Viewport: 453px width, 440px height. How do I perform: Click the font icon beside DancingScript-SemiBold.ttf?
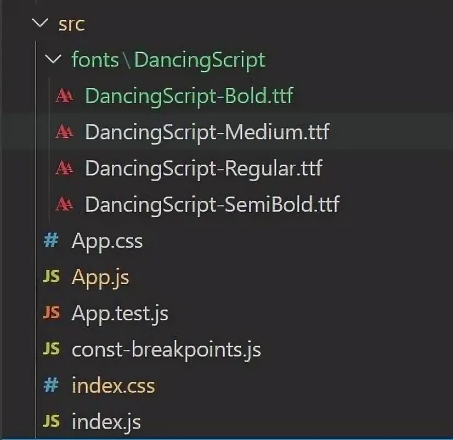click(x=64, y=204)
